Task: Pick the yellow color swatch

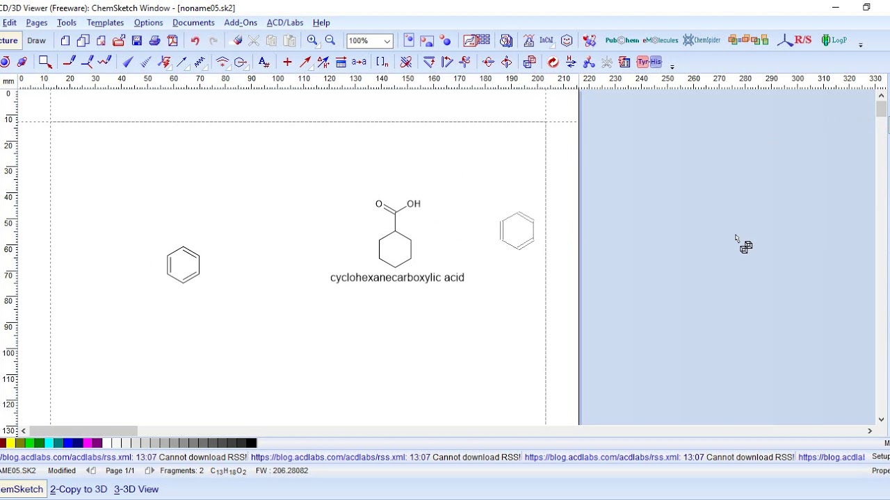Action: [11, 443]
